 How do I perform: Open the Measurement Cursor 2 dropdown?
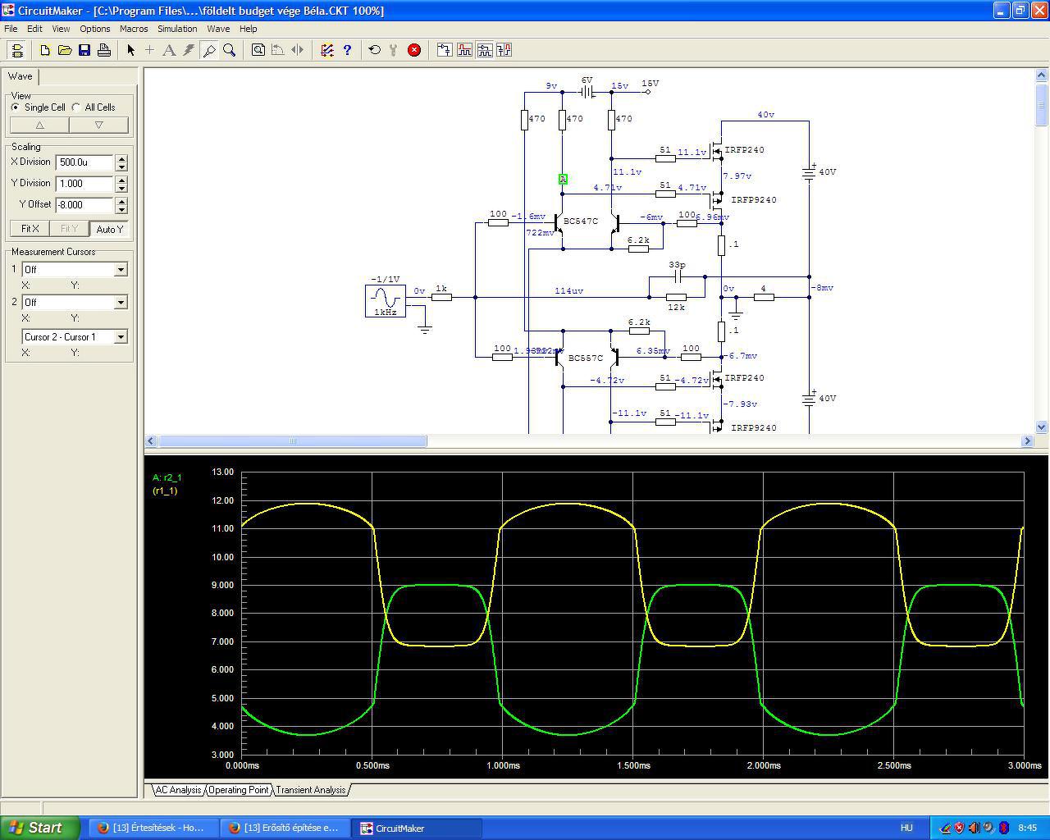121,303
